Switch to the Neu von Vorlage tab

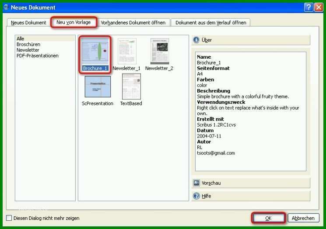(x=74, y=22)
